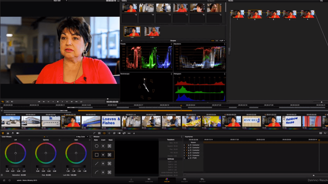328x184 pixels.
Task: Adjust the Gamma master wheel slider
Action: (x=46, y=166)
